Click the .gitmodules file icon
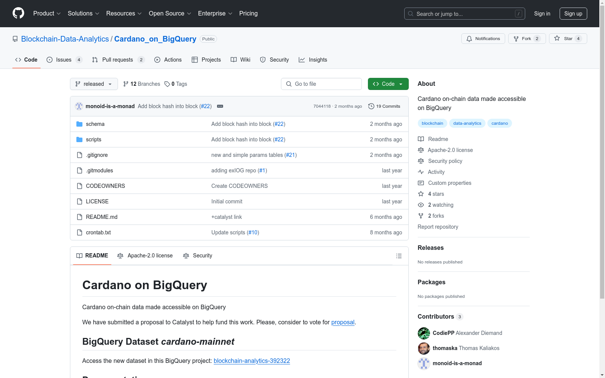Image resolution: width=605 pixels, height=378 pixels. tap(79, 170)
